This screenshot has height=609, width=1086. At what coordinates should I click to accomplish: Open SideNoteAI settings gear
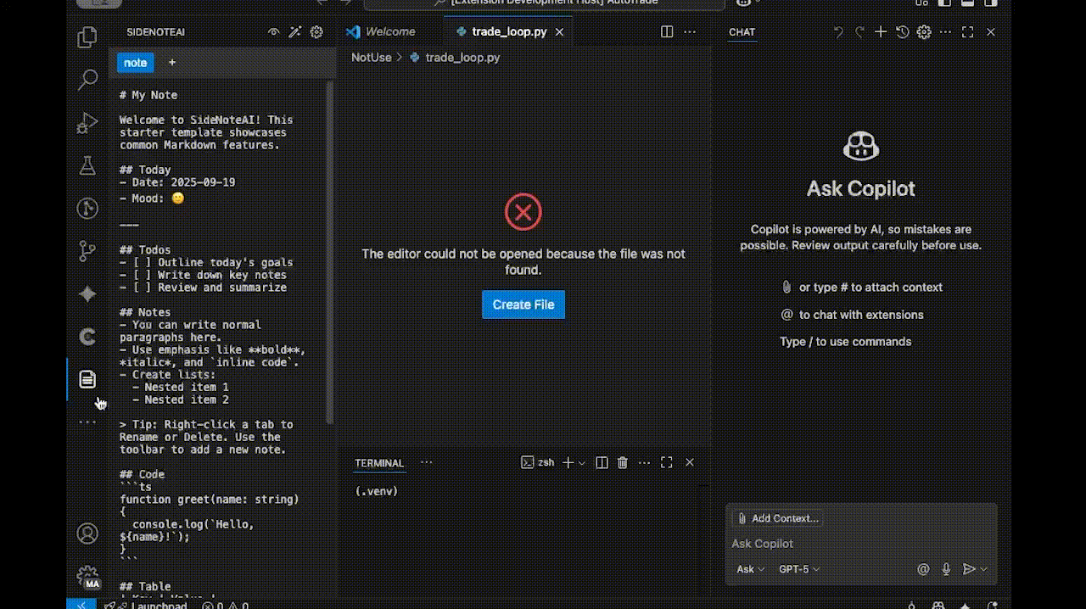(x=316, y=32)
